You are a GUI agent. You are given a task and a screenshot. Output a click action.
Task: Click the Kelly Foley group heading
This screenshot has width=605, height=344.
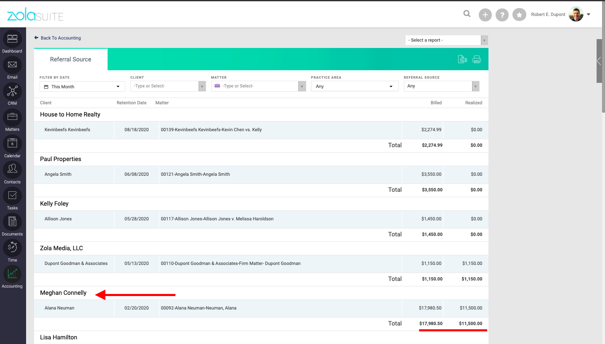click(54, 204)
